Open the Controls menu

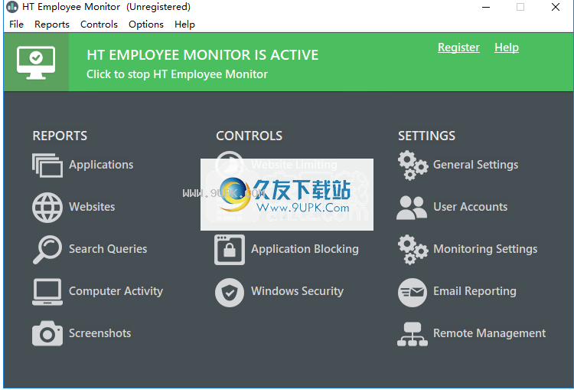(99, 25)
